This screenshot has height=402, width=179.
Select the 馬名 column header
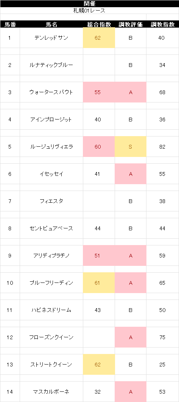[x=51, y=24]
